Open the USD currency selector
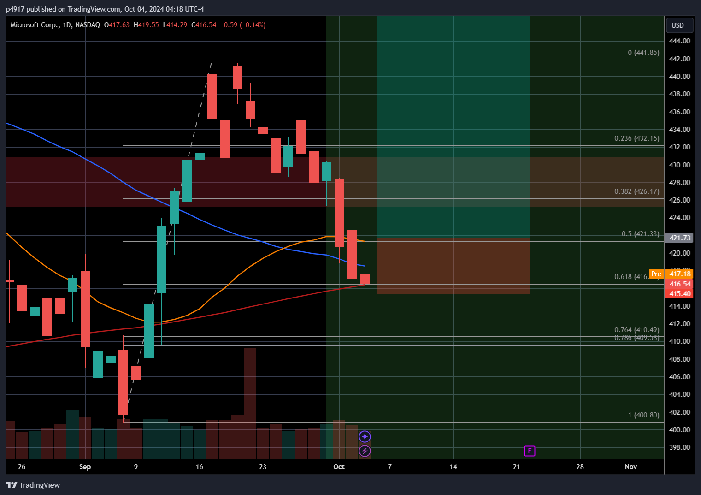The width and height of the screenshot is (701, 495). [x=679, y=25]
